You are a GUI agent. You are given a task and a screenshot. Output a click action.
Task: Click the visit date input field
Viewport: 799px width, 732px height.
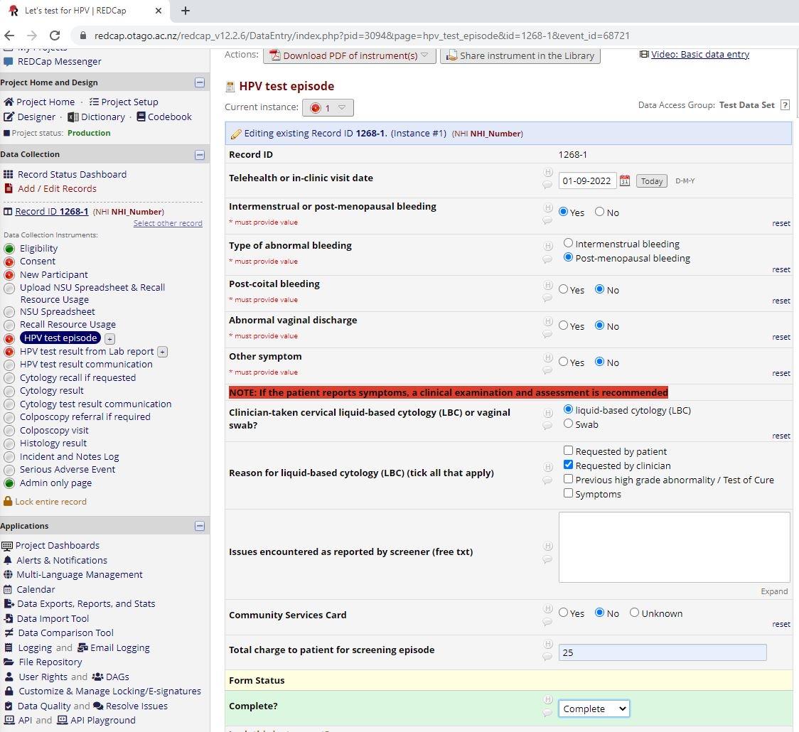(588, 181)
